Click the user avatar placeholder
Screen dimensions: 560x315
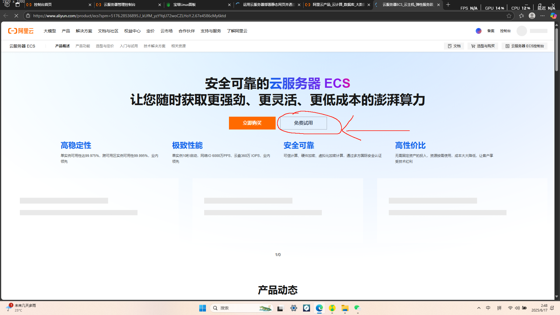pos(521,31)
